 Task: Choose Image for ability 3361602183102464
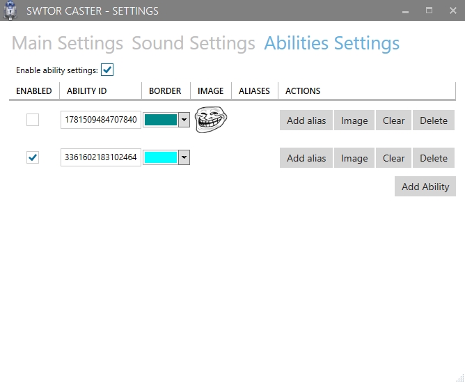point(354,158)
